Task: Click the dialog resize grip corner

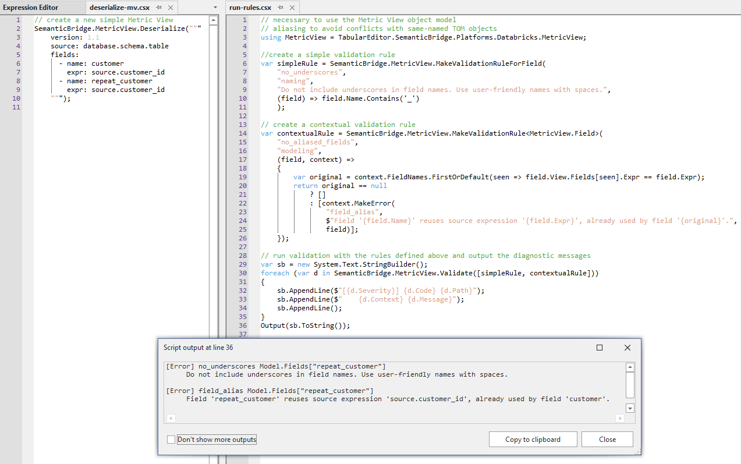Action: click(x=638, y=452)
